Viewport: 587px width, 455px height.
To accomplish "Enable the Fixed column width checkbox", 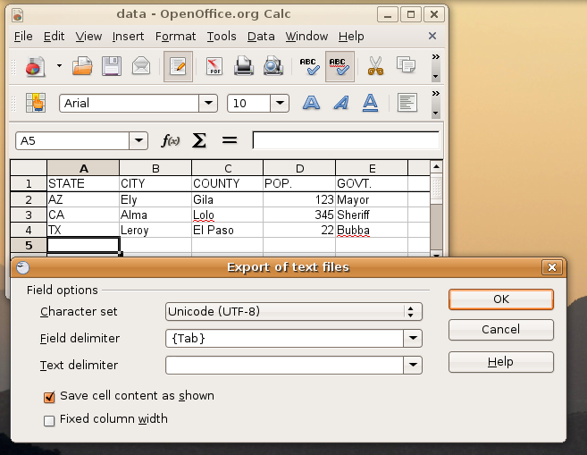I will tap(50, 419).
